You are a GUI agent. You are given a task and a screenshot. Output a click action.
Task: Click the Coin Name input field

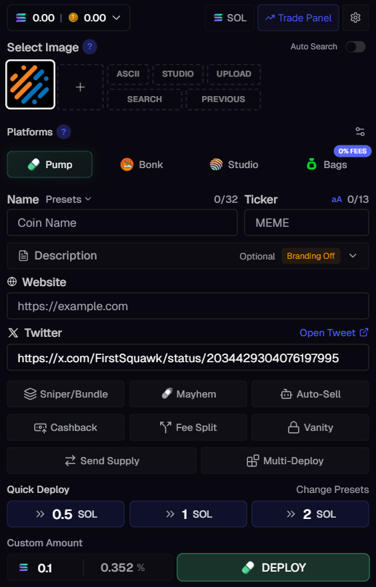point(123,223)
